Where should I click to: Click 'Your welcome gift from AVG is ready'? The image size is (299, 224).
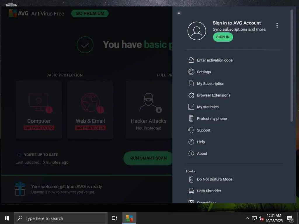67,187
